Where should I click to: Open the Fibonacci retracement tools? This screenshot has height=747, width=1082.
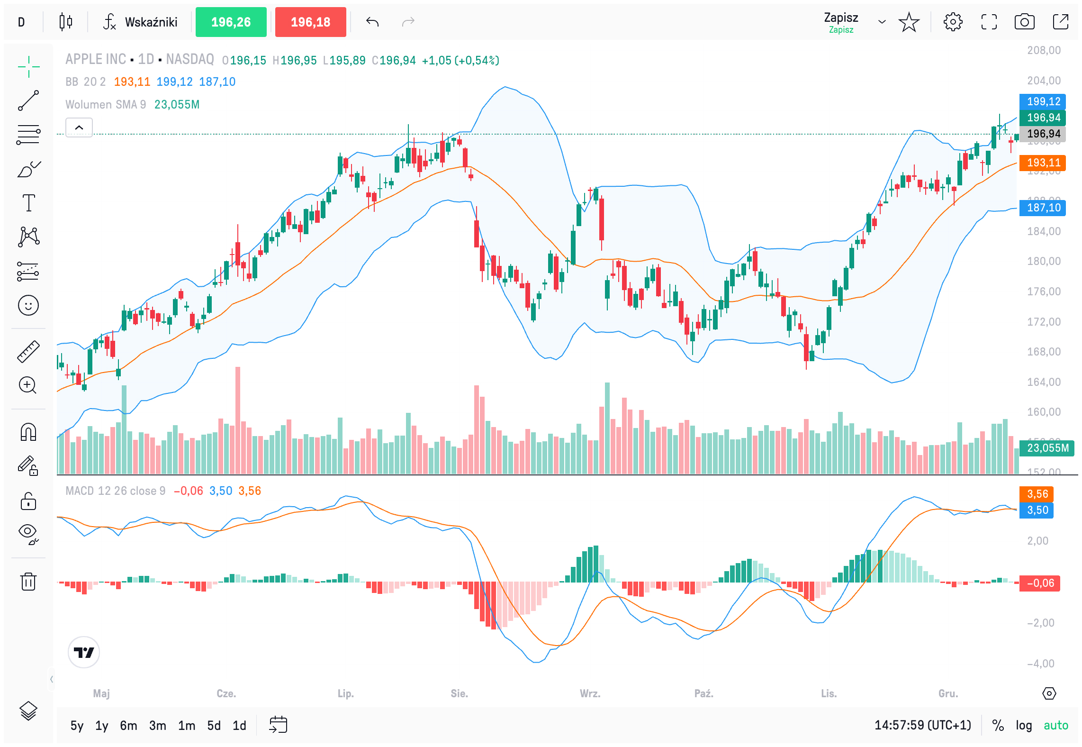tap(28, 135)
